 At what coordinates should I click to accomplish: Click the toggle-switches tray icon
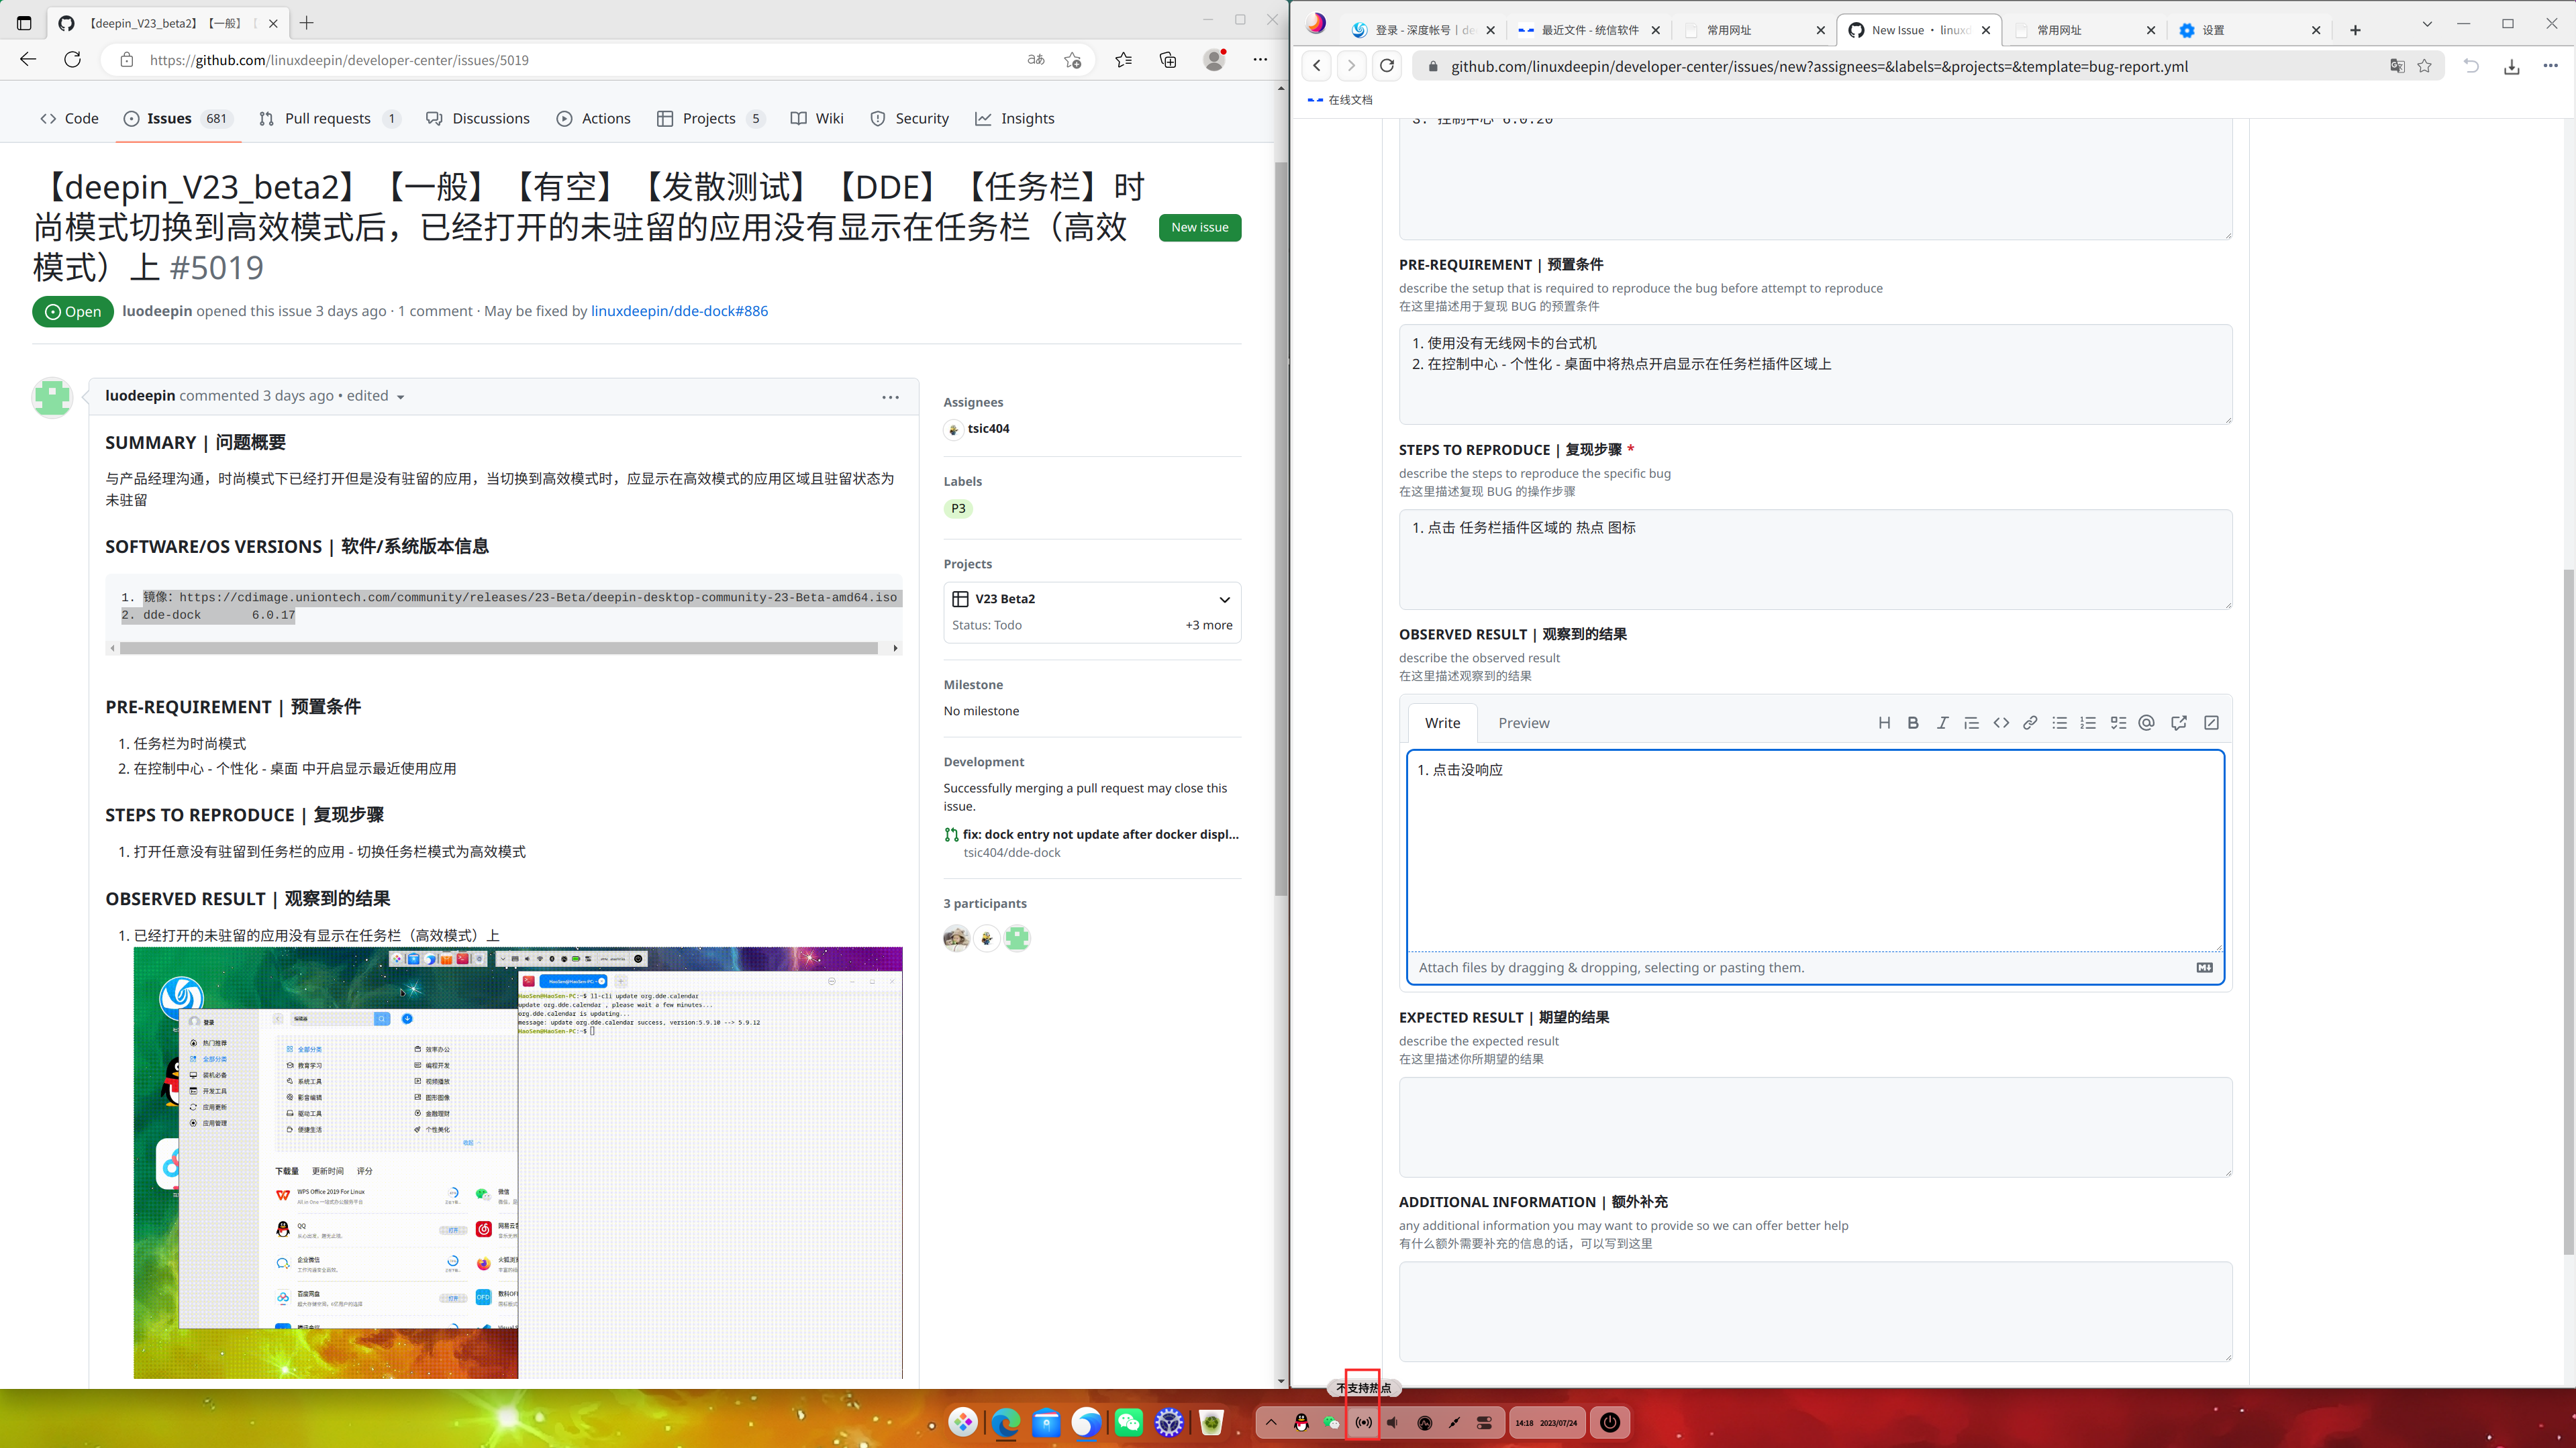point(1484,1422)
